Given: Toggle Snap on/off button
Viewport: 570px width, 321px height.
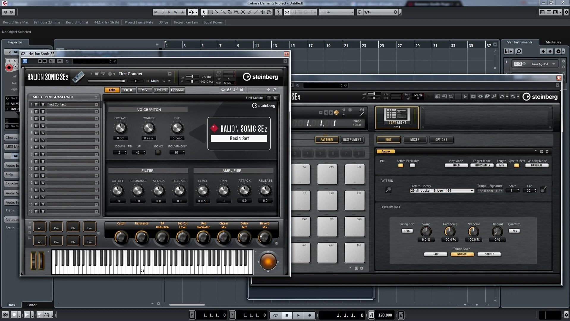Looking at the screenshot, I should pyautogui.click(x=287, y=12).
